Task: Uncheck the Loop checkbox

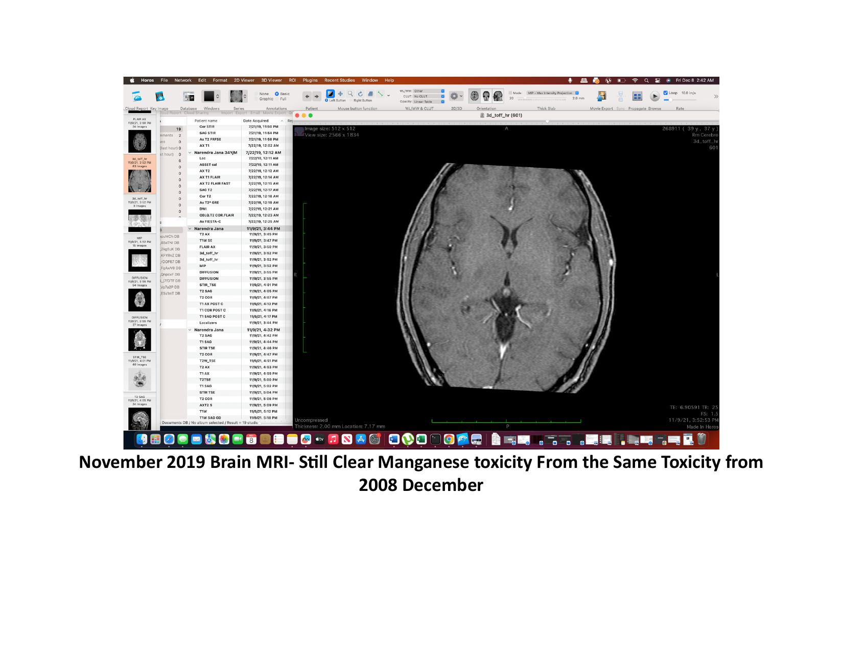Action: [x=665, y=93]
